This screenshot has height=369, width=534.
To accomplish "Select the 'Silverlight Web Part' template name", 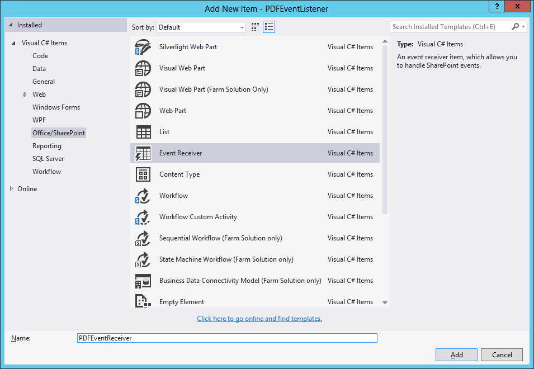I will pos(188,47).
